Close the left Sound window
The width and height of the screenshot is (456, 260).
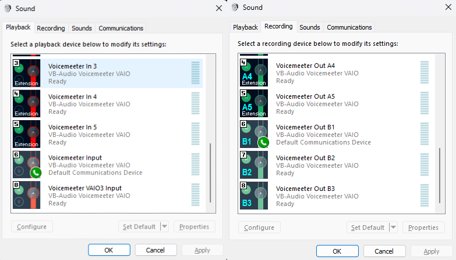click(x=219, y=8)
